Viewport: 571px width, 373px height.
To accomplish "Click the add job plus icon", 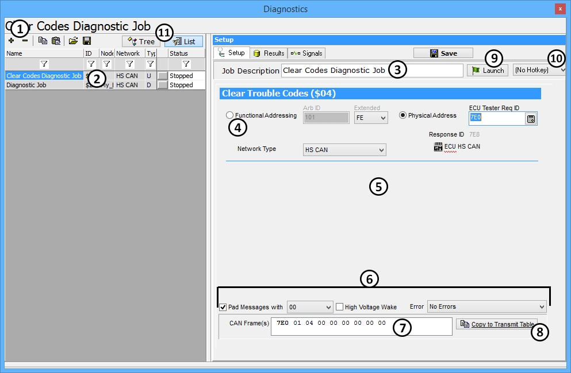I will tap(11, 41).
